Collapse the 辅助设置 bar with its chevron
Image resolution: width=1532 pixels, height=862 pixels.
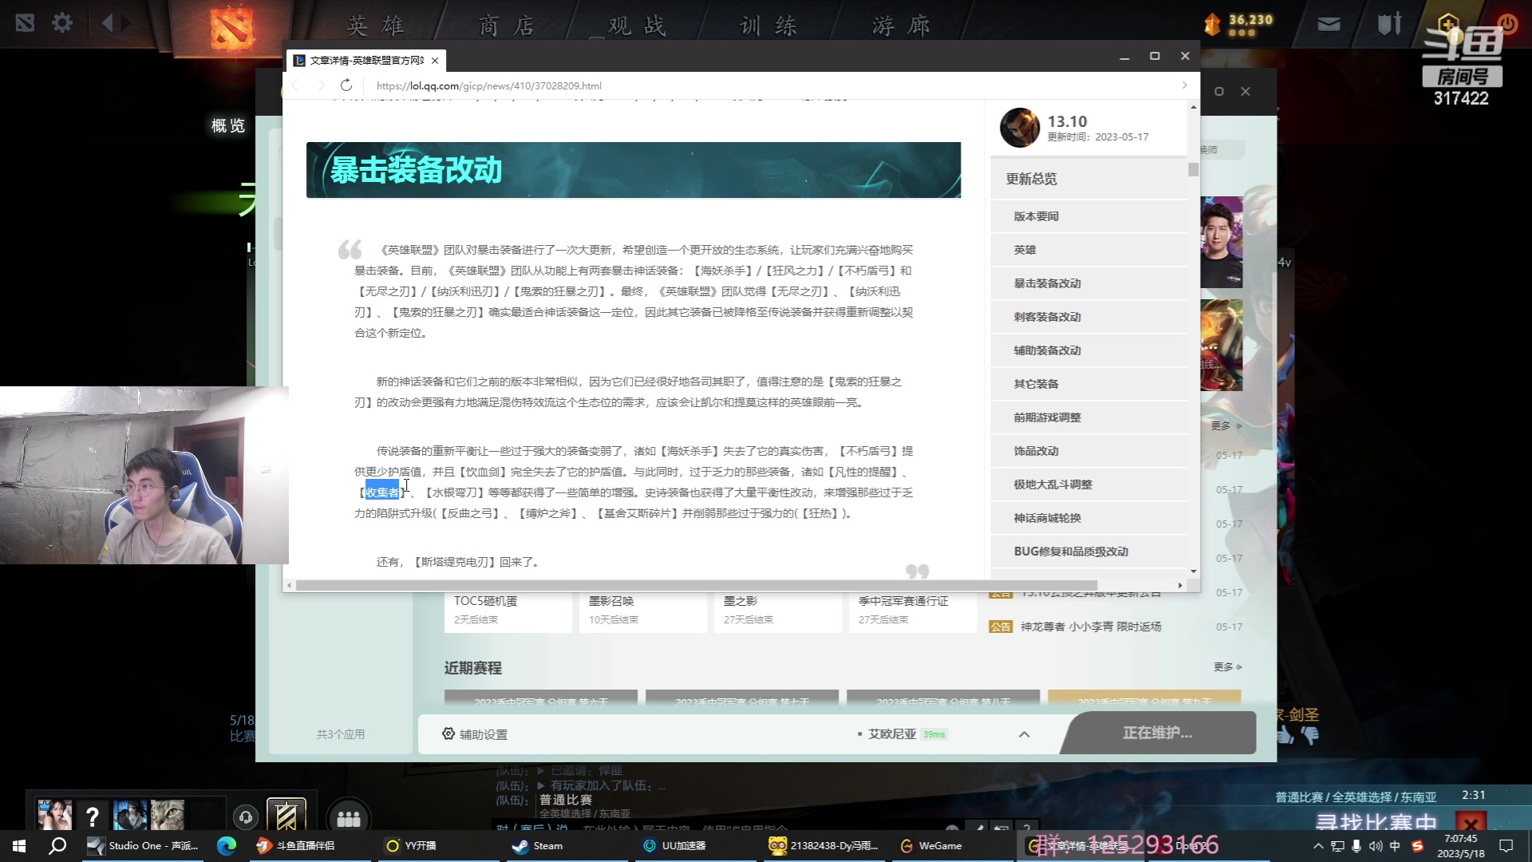pos(1024,733)
